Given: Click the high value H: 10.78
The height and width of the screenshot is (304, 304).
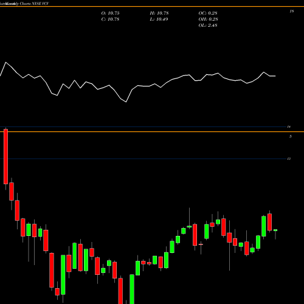Looking at the screenshot, I should 159,13.
